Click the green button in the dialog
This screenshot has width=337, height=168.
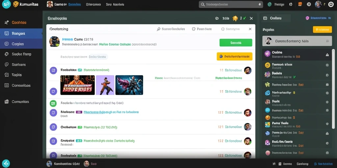coord(236,43)
